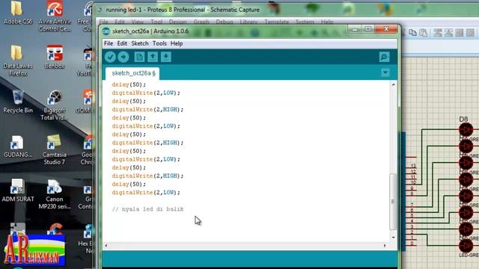The image size is (479, 269).
Task: Click the Arduino Verify checkmark button
Action: click(x=110, y=57)
